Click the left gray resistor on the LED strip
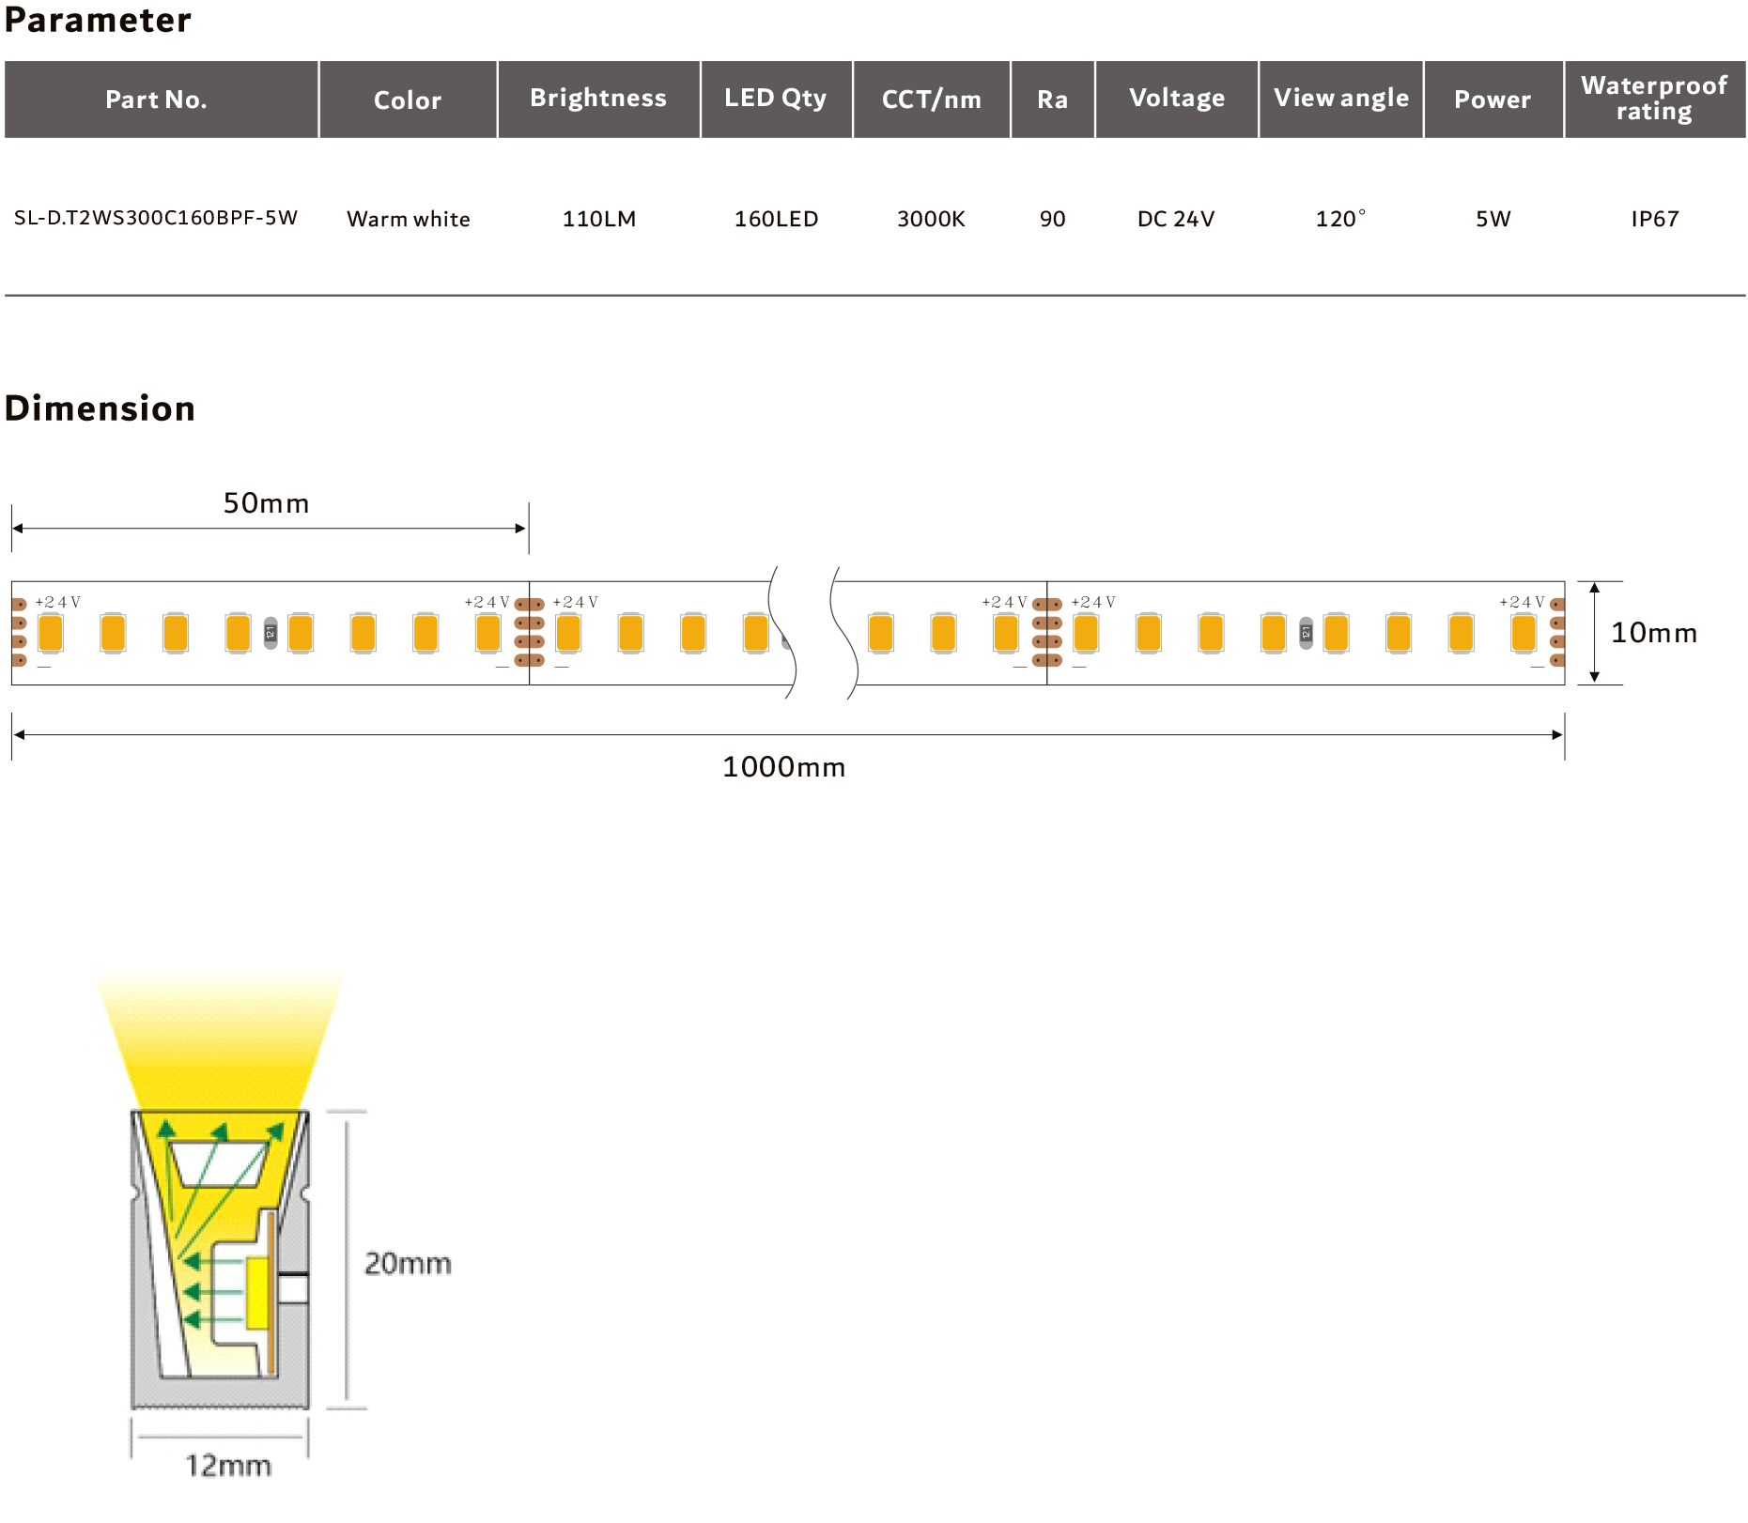 (271, 633)
